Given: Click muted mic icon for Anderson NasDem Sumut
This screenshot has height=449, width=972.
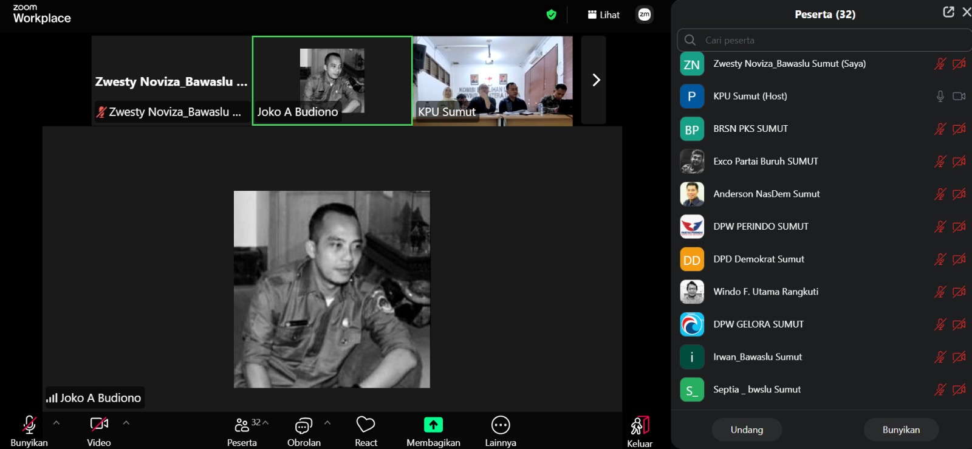Looking at the screenshot, I should pos(940,194).
